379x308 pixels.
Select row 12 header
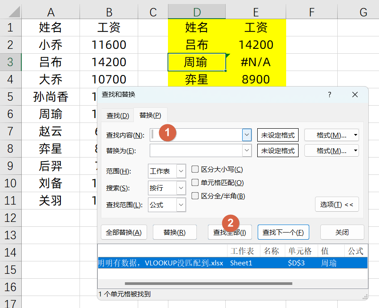(x=10, y=218)
